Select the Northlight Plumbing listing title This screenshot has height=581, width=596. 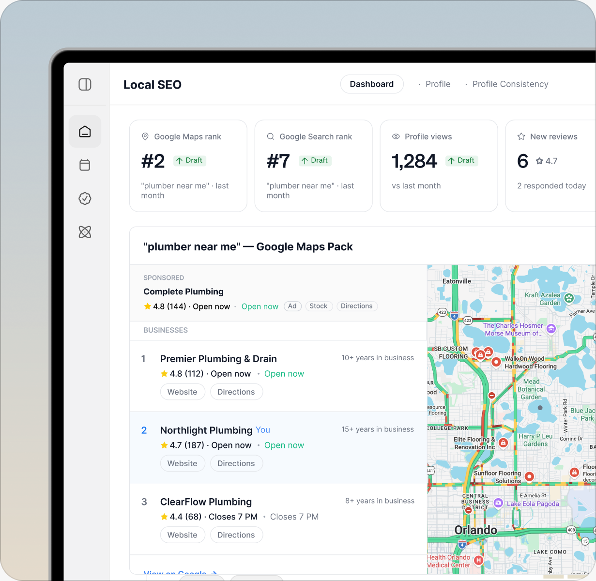click(206, 430)
